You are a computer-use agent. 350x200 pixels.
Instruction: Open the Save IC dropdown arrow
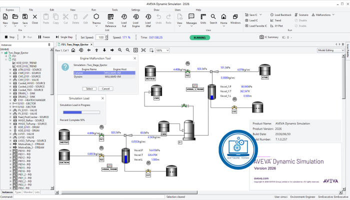click(x=260, y=15)
